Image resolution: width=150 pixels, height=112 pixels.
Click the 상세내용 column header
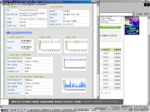[x=117, y=50]
